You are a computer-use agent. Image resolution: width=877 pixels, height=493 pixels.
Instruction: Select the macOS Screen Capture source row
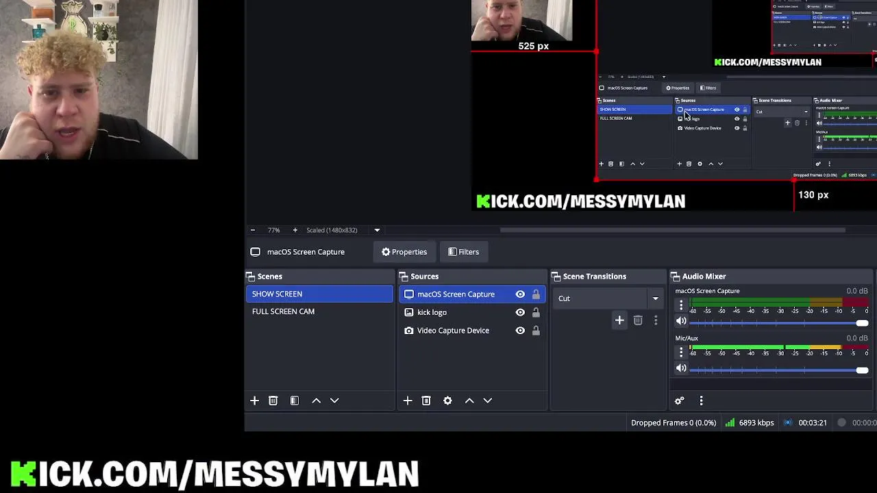[472, 294]
